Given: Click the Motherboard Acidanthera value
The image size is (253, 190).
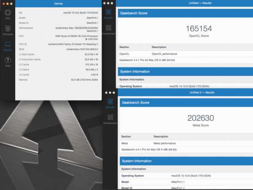Looking at the screenshot, I should (x=77, y=29).
